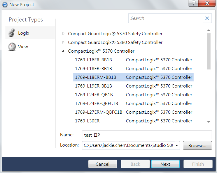
Task: Select Compact GuardLogix 5380 Safety Controller row
Action: [115, 42]
